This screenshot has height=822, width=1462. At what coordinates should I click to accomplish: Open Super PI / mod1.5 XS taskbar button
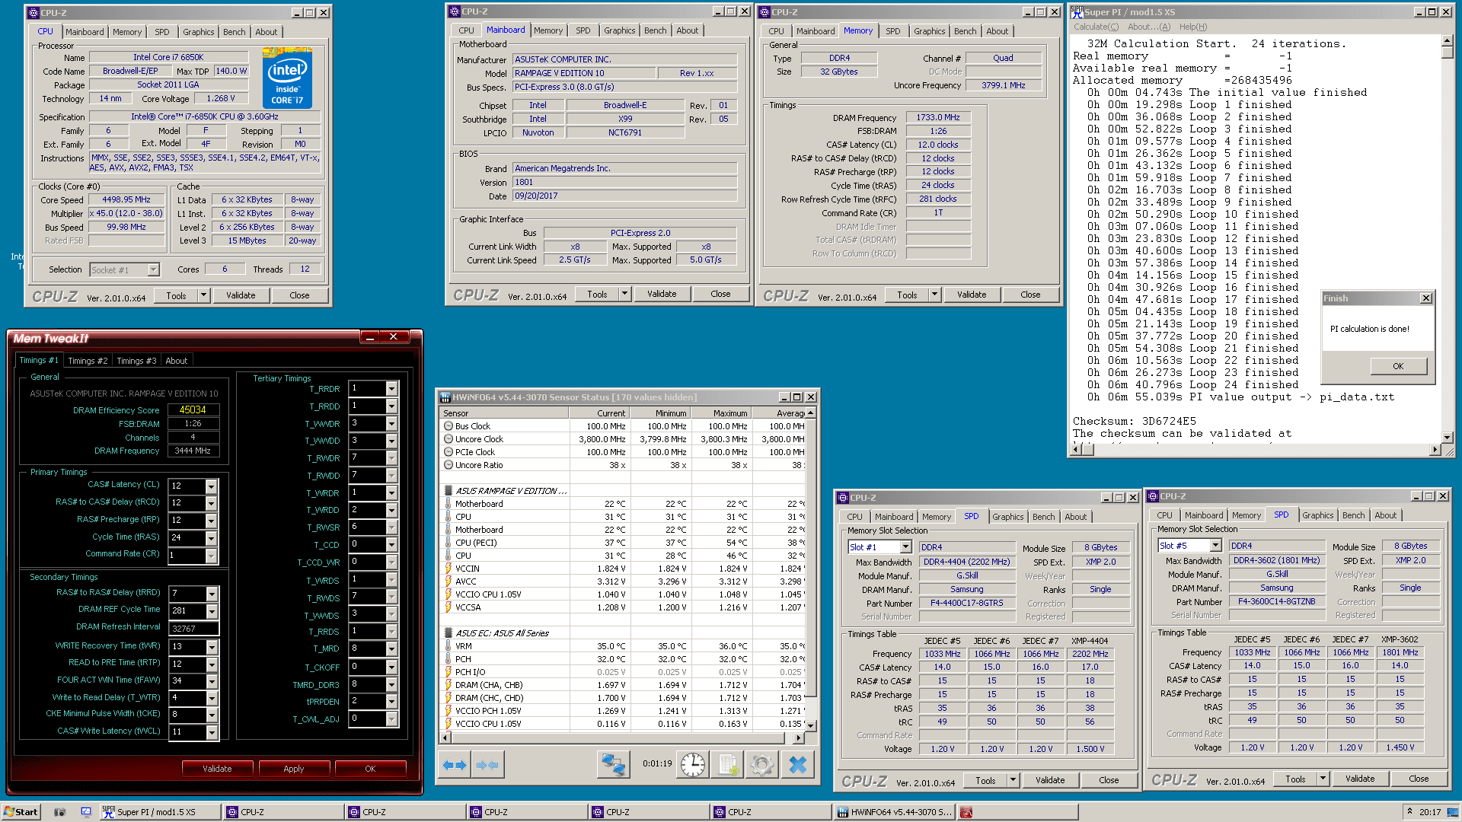tap(160, 812)
